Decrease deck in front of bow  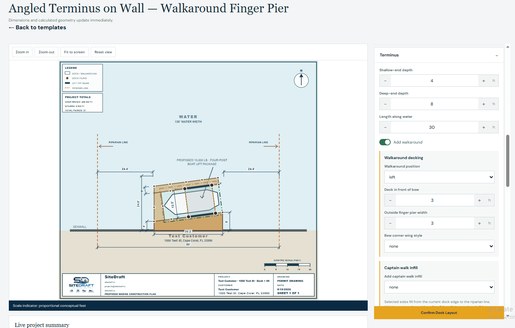point(390,200)
